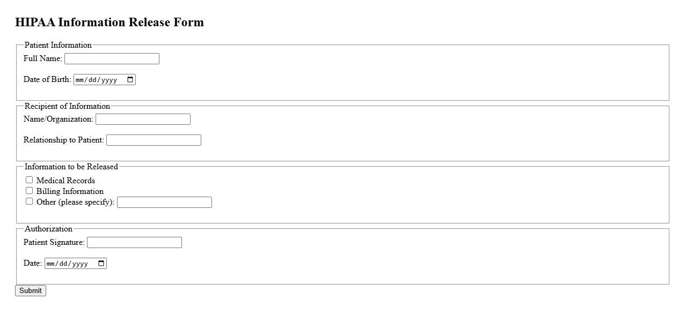Check the Other (please specify) checkbox
The height and width of the screenshot is (322, 686).
(x=30, y=201)
